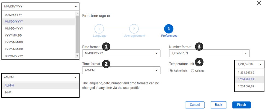Click the date list scrollbar thumb

77,34
